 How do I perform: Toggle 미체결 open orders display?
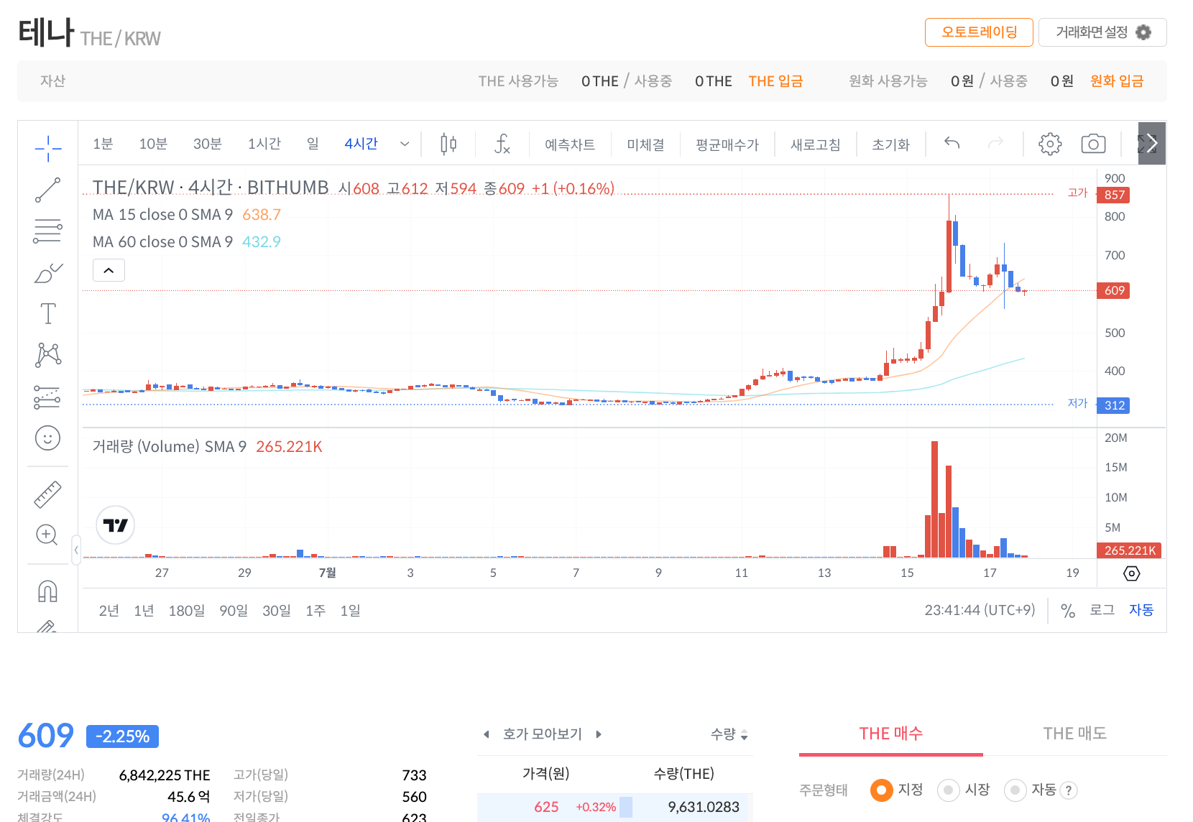645,144
